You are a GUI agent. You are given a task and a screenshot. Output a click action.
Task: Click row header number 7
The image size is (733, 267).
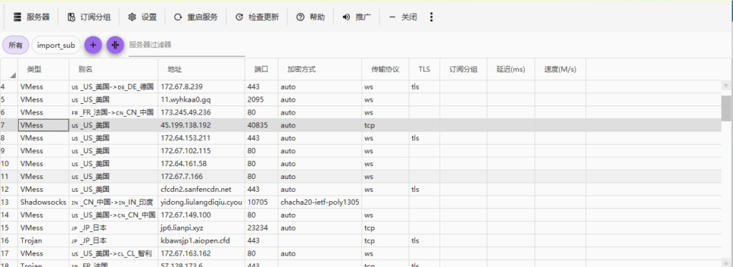pos(9,125)
